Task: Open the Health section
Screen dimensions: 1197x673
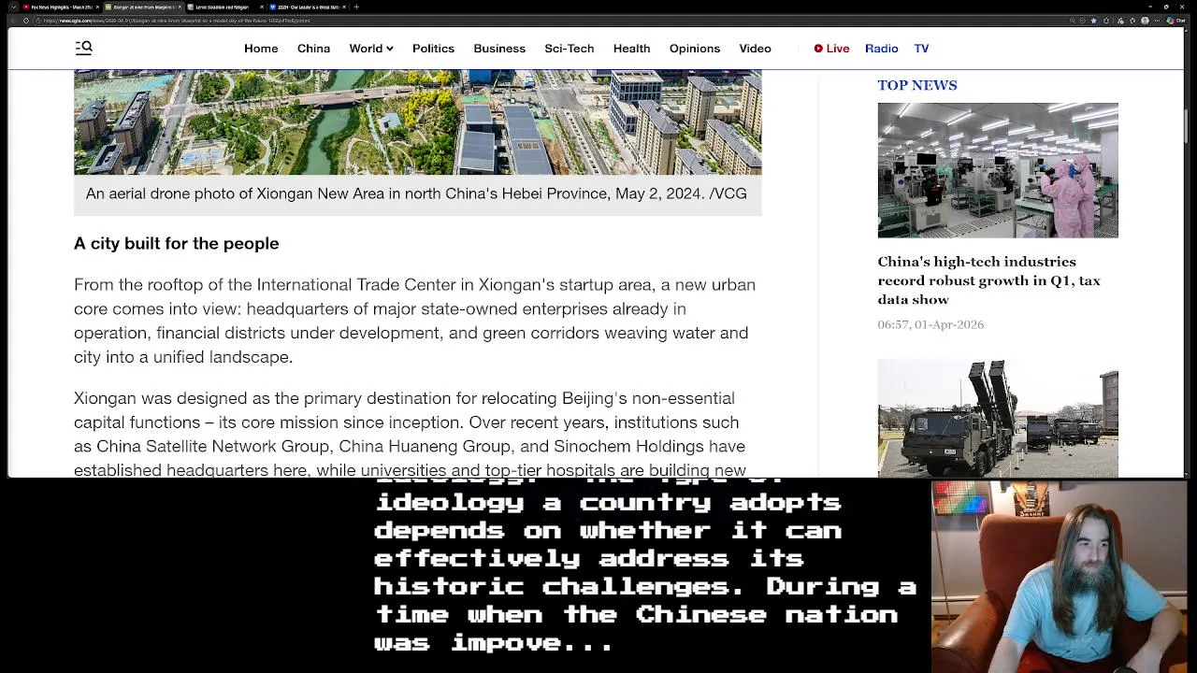Action: 631,49
